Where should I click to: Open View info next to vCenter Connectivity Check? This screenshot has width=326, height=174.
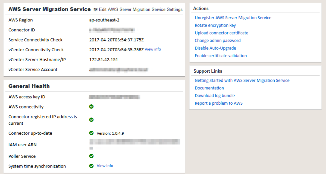(153, 49)
